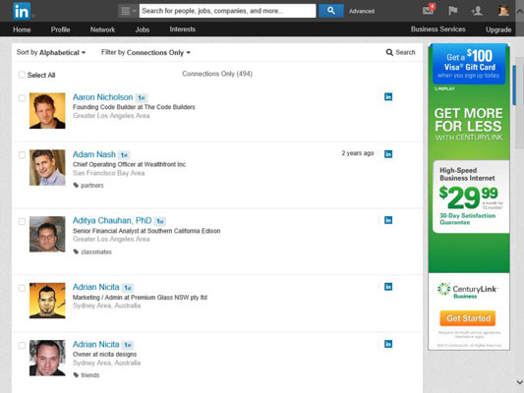
Task: Click the partners tag icon under Adam Nash
Action: coord(77,186)
